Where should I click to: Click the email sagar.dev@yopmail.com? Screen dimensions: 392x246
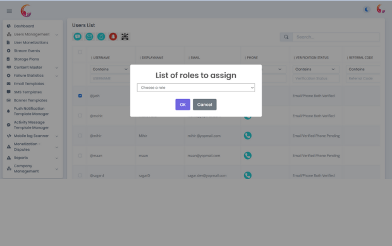point(207,175)
